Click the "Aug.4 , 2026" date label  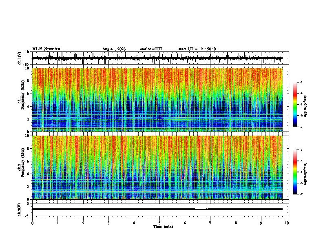tap(114, 49)
